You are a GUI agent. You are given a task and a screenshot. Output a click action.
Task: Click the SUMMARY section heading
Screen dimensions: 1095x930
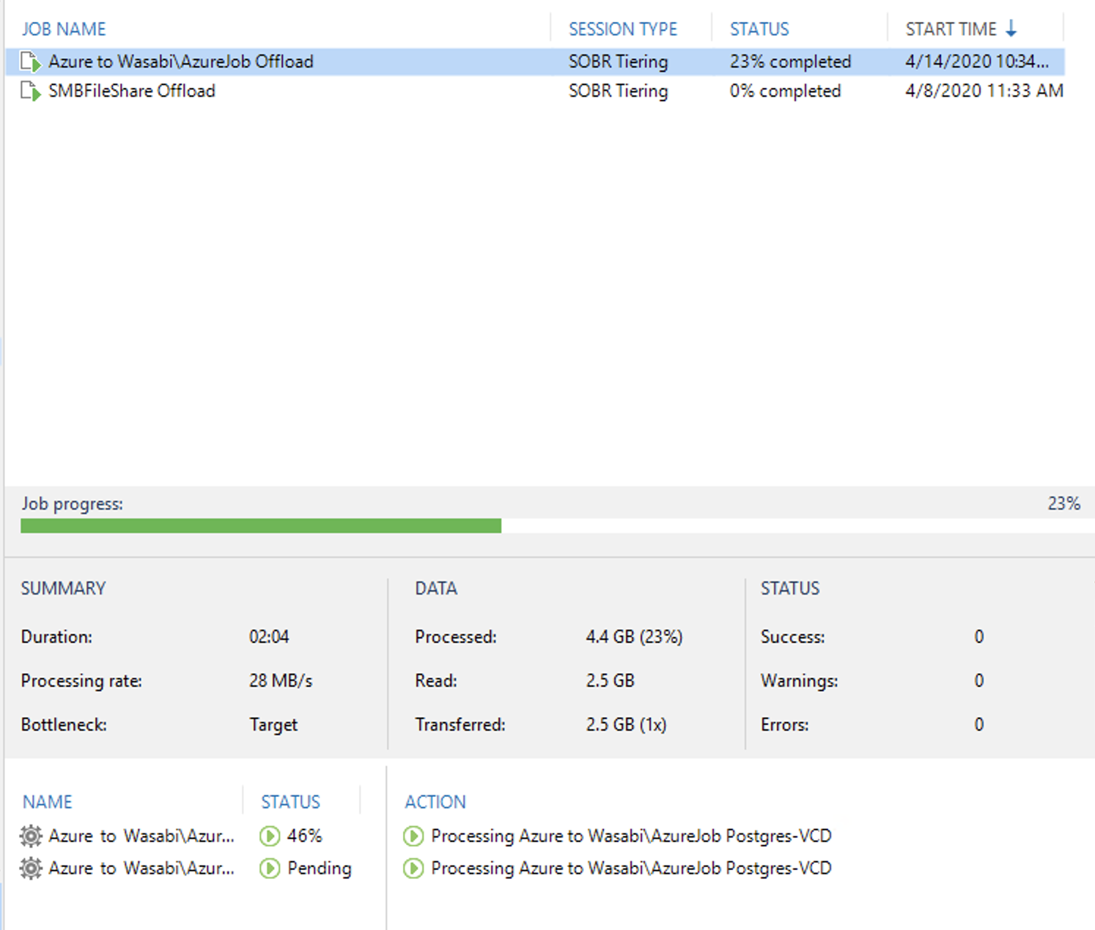[63, 589]
